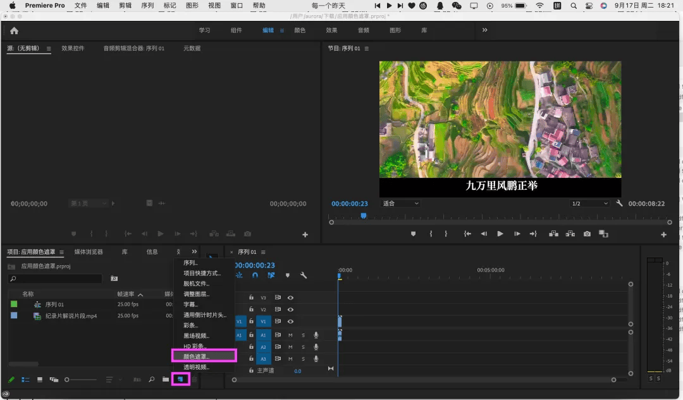The width and height of the screenshot is (683, 400).
Task: Add a marker in the timeline header
Action: (x=288, y=275)
